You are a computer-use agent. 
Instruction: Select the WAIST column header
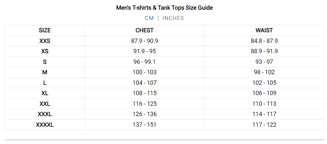point(264,30)
